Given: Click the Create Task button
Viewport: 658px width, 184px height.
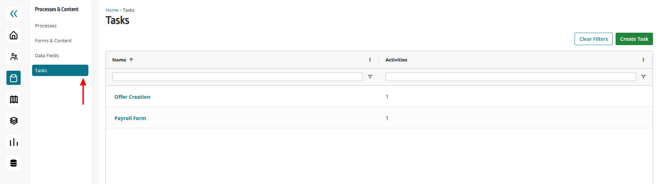Looking at the screenshot, I should (634, 39).
